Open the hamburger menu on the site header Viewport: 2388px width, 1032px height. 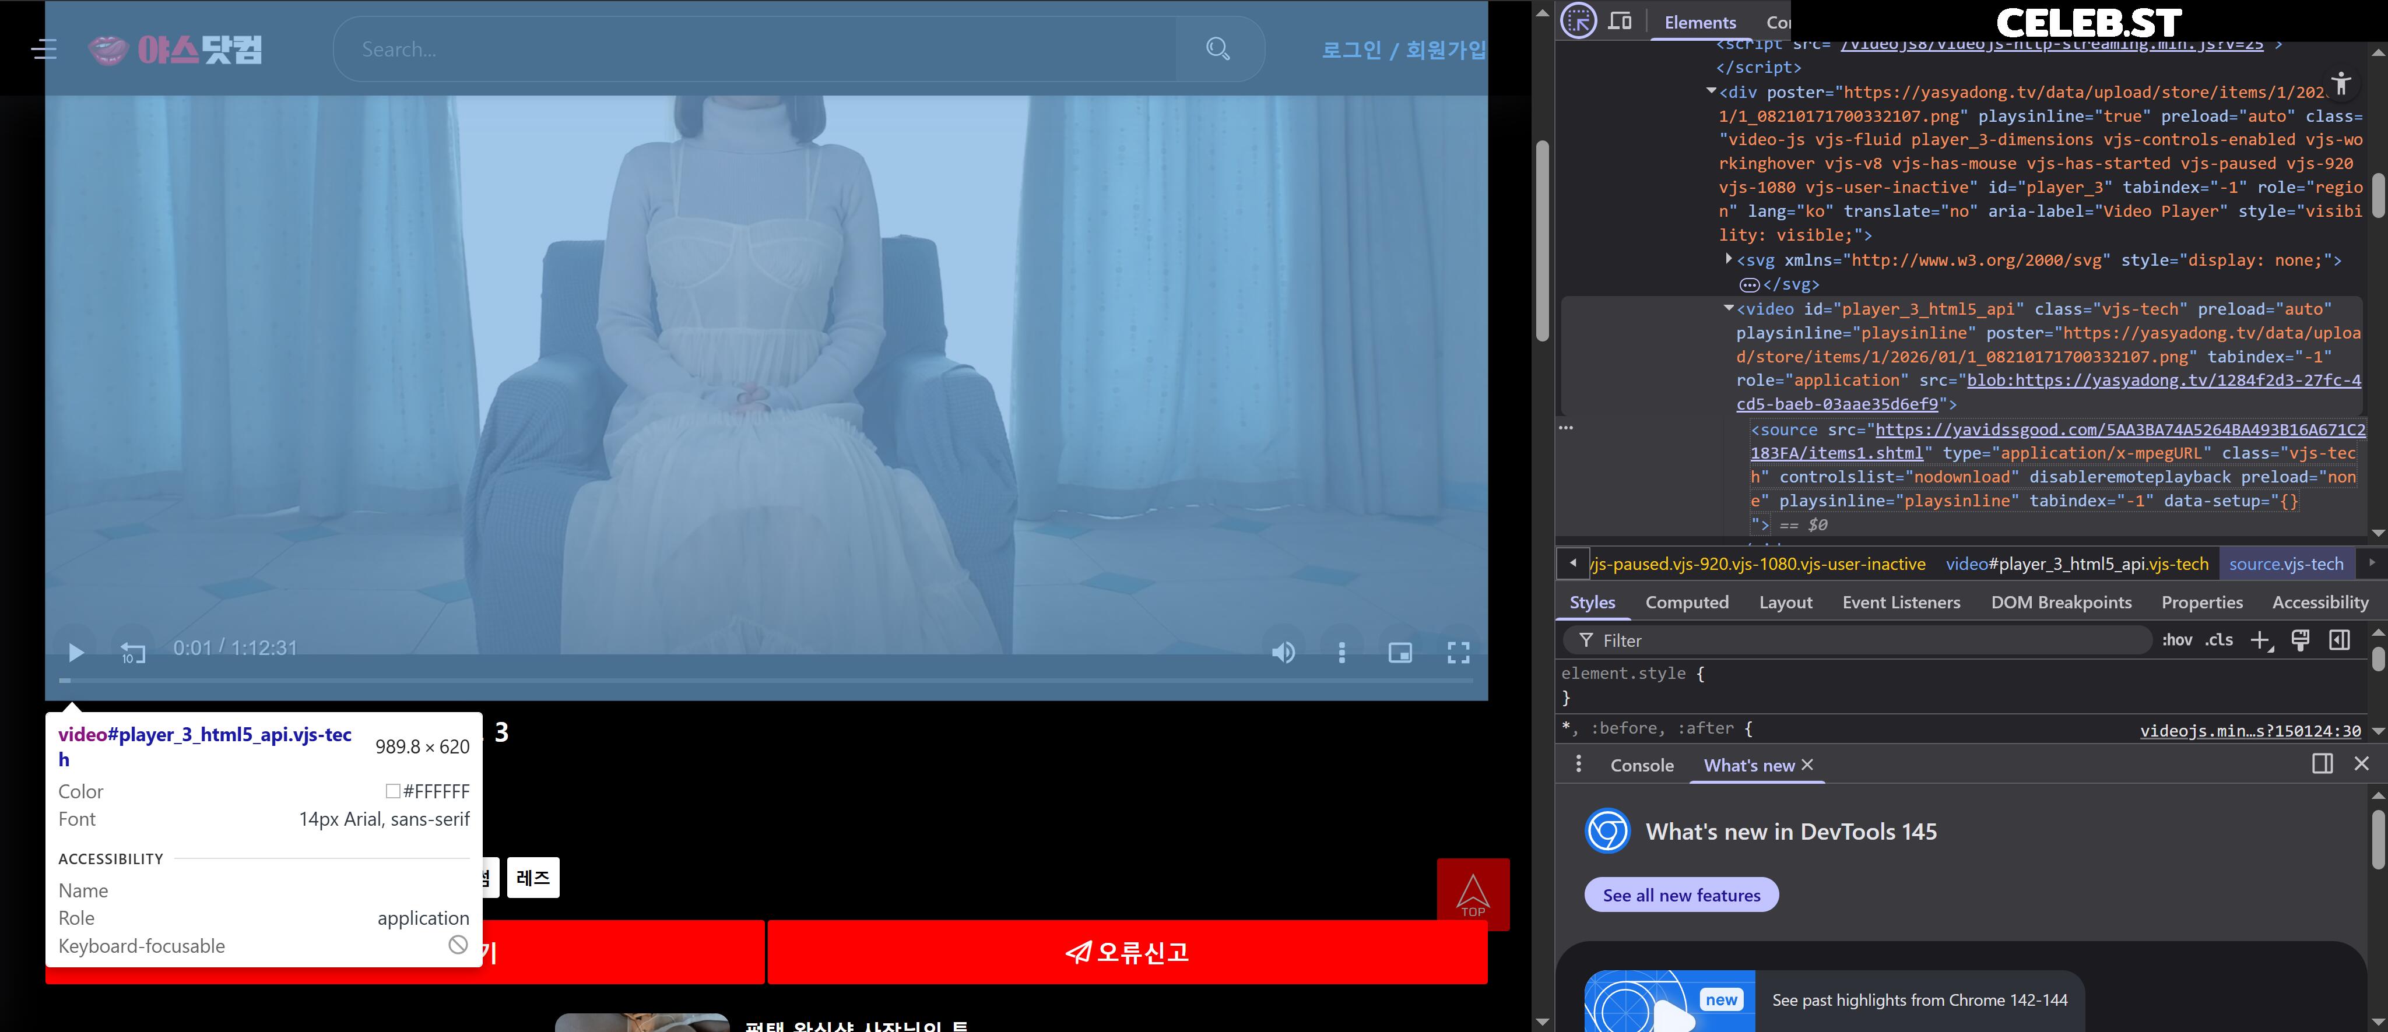click(x=44, y=49)
